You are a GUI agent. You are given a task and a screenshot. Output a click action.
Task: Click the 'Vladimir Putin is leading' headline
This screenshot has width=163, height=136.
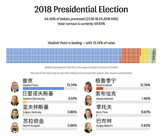pos(81,43)
